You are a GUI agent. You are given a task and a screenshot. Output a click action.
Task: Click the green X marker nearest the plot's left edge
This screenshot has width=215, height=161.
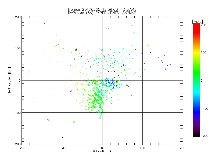tap(29, 72)
